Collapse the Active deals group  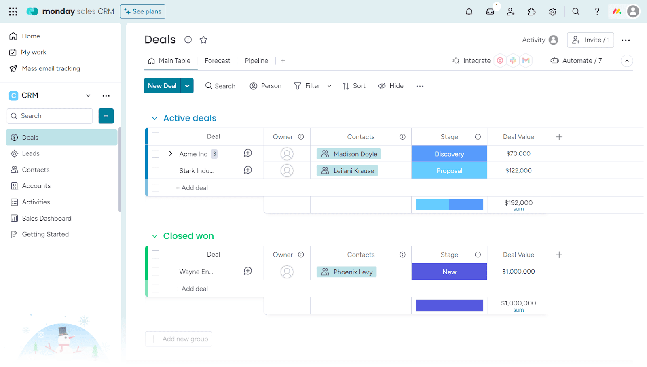154,118
